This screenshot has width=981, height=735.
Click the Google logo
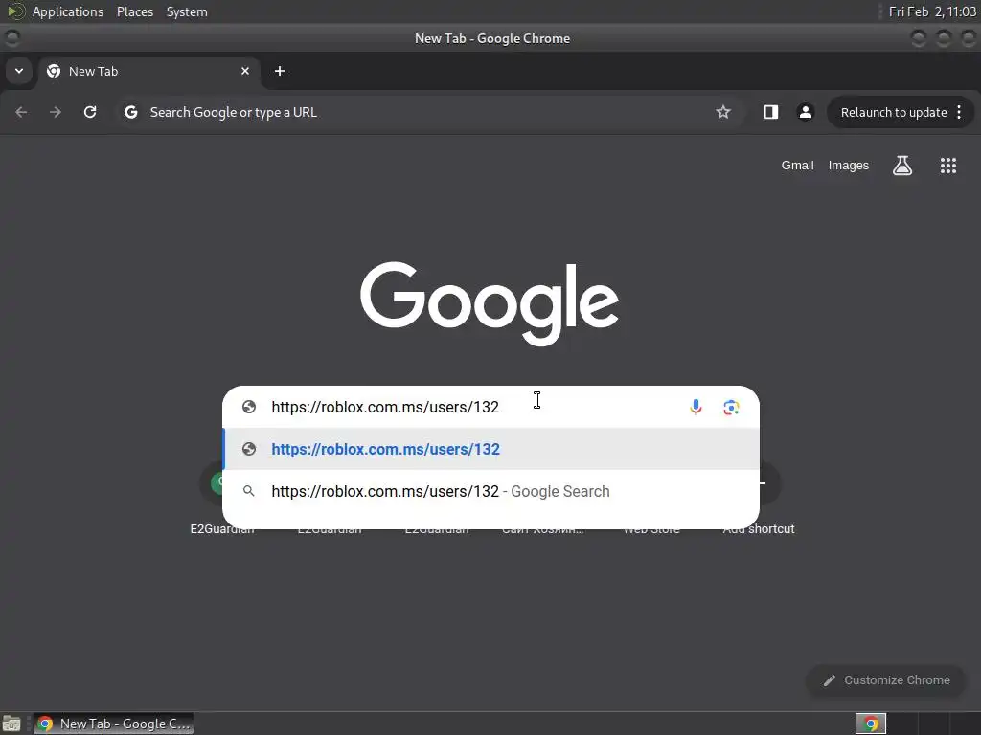coord(490,303)
